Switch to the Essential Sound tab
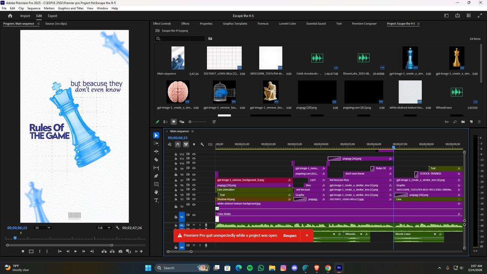This screenshot has width=487, height=274. (x=316, y=24)
